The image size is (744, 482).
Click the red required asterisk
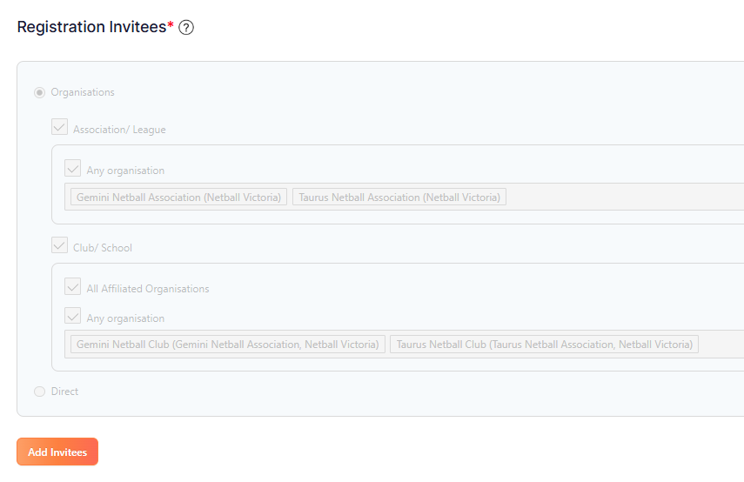[x=171, y=25]
